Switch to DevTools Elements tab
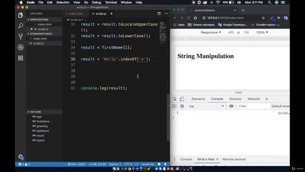Viewport: 305px width, 172px height. pos(198,99)
